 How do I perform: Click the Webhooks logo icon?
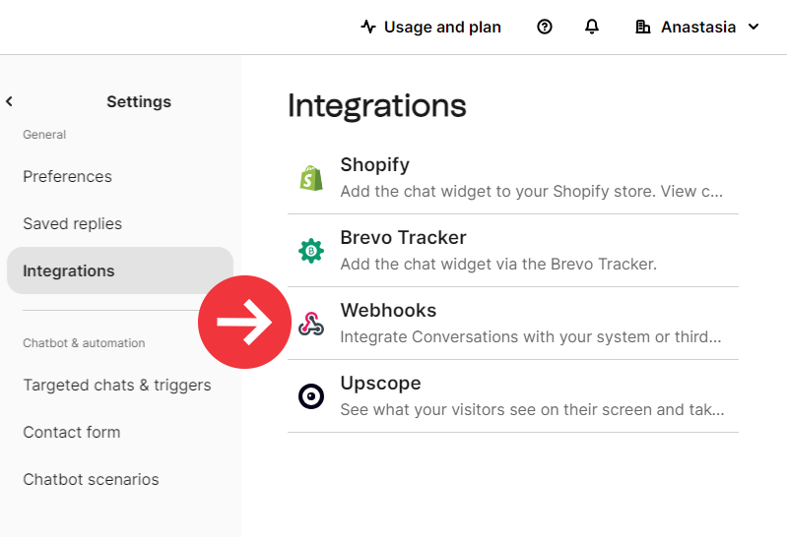[x=311, y=324]
